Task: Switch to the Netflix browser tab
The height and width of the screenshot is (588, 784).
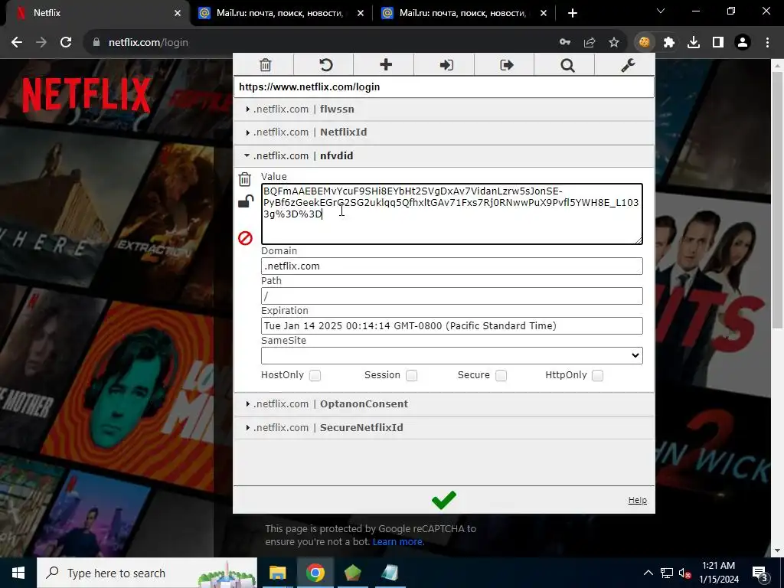Action: (x=95, y=13)
